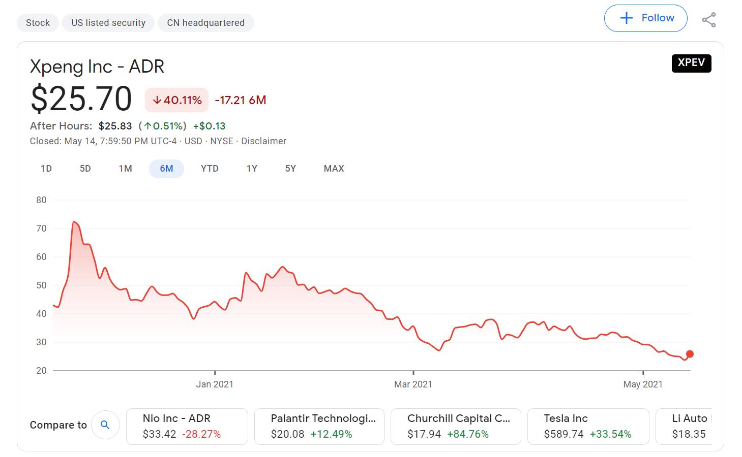This screenshot has height=457, width=742.
Task: Compare with Tesla Inc card
Action: [588, 426]
